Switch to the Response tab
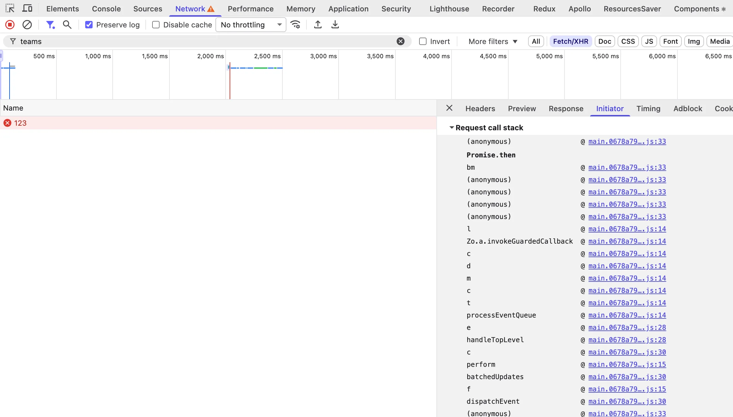733x417 pixels. [566, 108]
